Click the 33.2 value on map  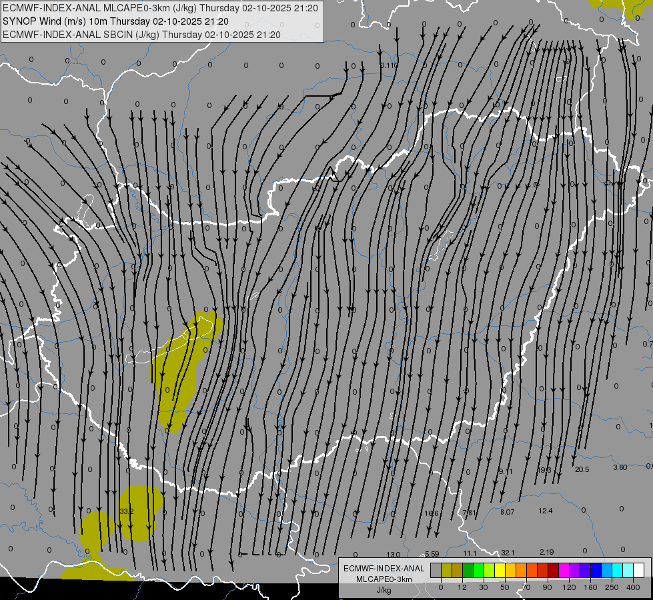point(126,511)
